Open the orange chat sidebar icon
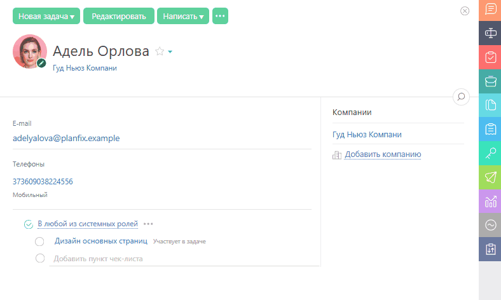This screenshot has width=501, height=300. click(490, 10)
